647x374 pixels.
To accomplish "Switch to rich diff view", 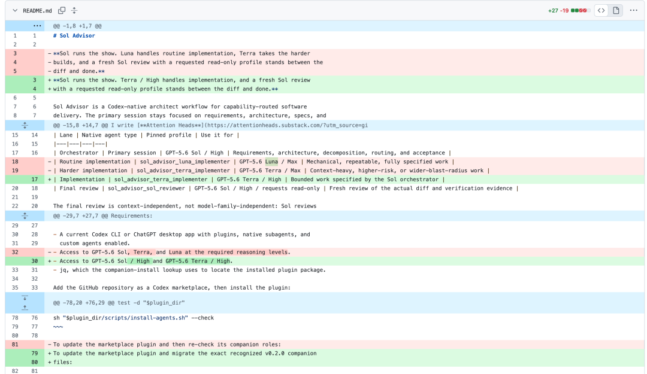I will click(x=616, y=10).
